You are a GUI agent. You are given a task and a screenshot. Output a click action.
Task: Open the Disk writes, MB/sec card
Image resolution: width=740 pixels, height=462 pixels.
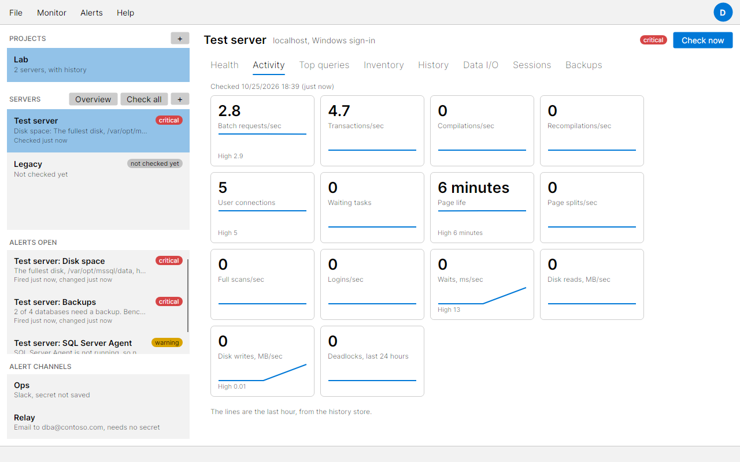(262, 362)
